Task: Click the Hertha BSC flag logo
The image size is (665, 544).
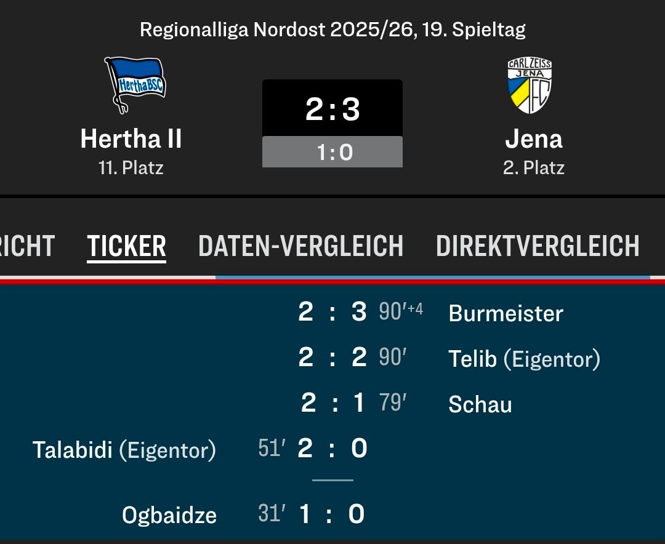Action: 134,84
